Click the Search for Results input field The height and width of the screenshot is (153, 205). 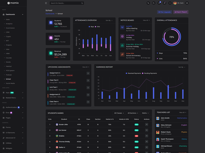pyautogui.click(x=65, y=3)
